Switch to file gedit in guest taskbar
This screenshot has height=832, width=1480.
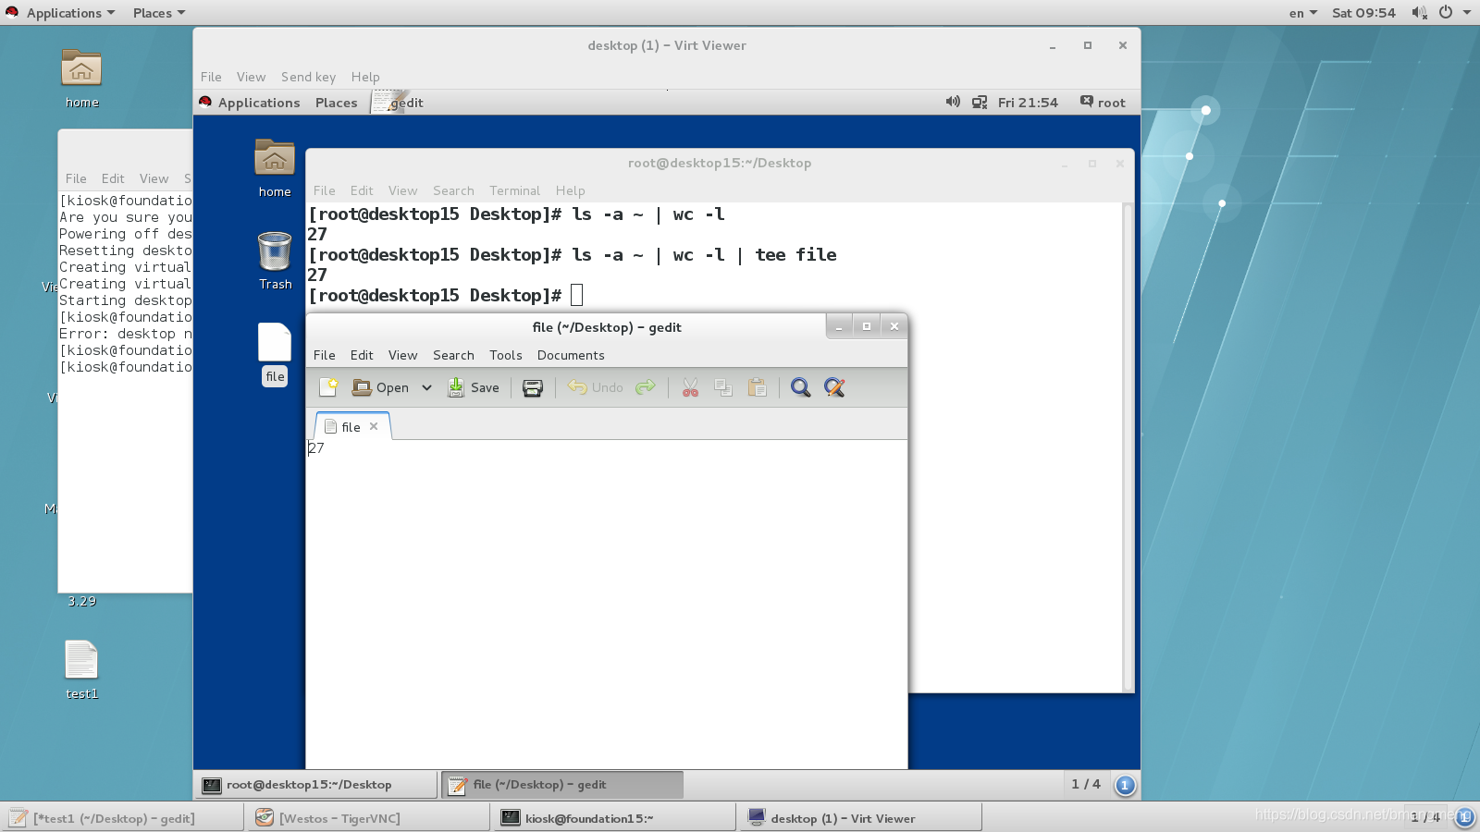point(562,785)
